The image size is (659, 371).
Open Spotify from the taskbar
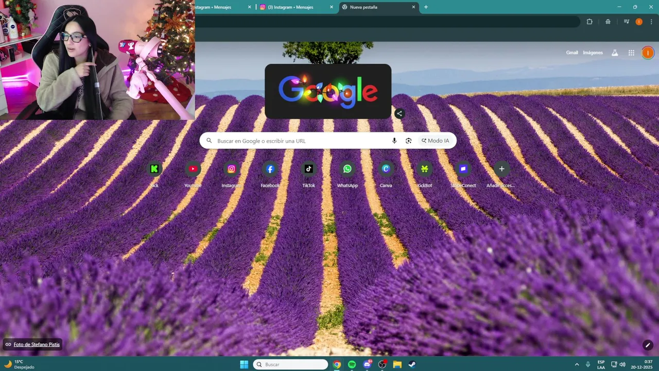(x=352, y=364)
